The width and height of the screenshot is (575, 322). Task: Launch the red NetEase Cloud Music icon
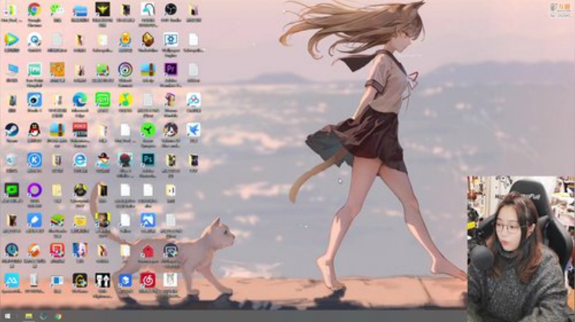click(x=148, y=281)
